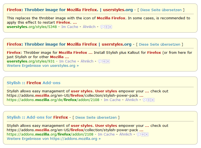Click 'Ähnlich' for userstyles.org/styles/5348
Viewport: 201px width, 148px height.
[x=89, y=27]
